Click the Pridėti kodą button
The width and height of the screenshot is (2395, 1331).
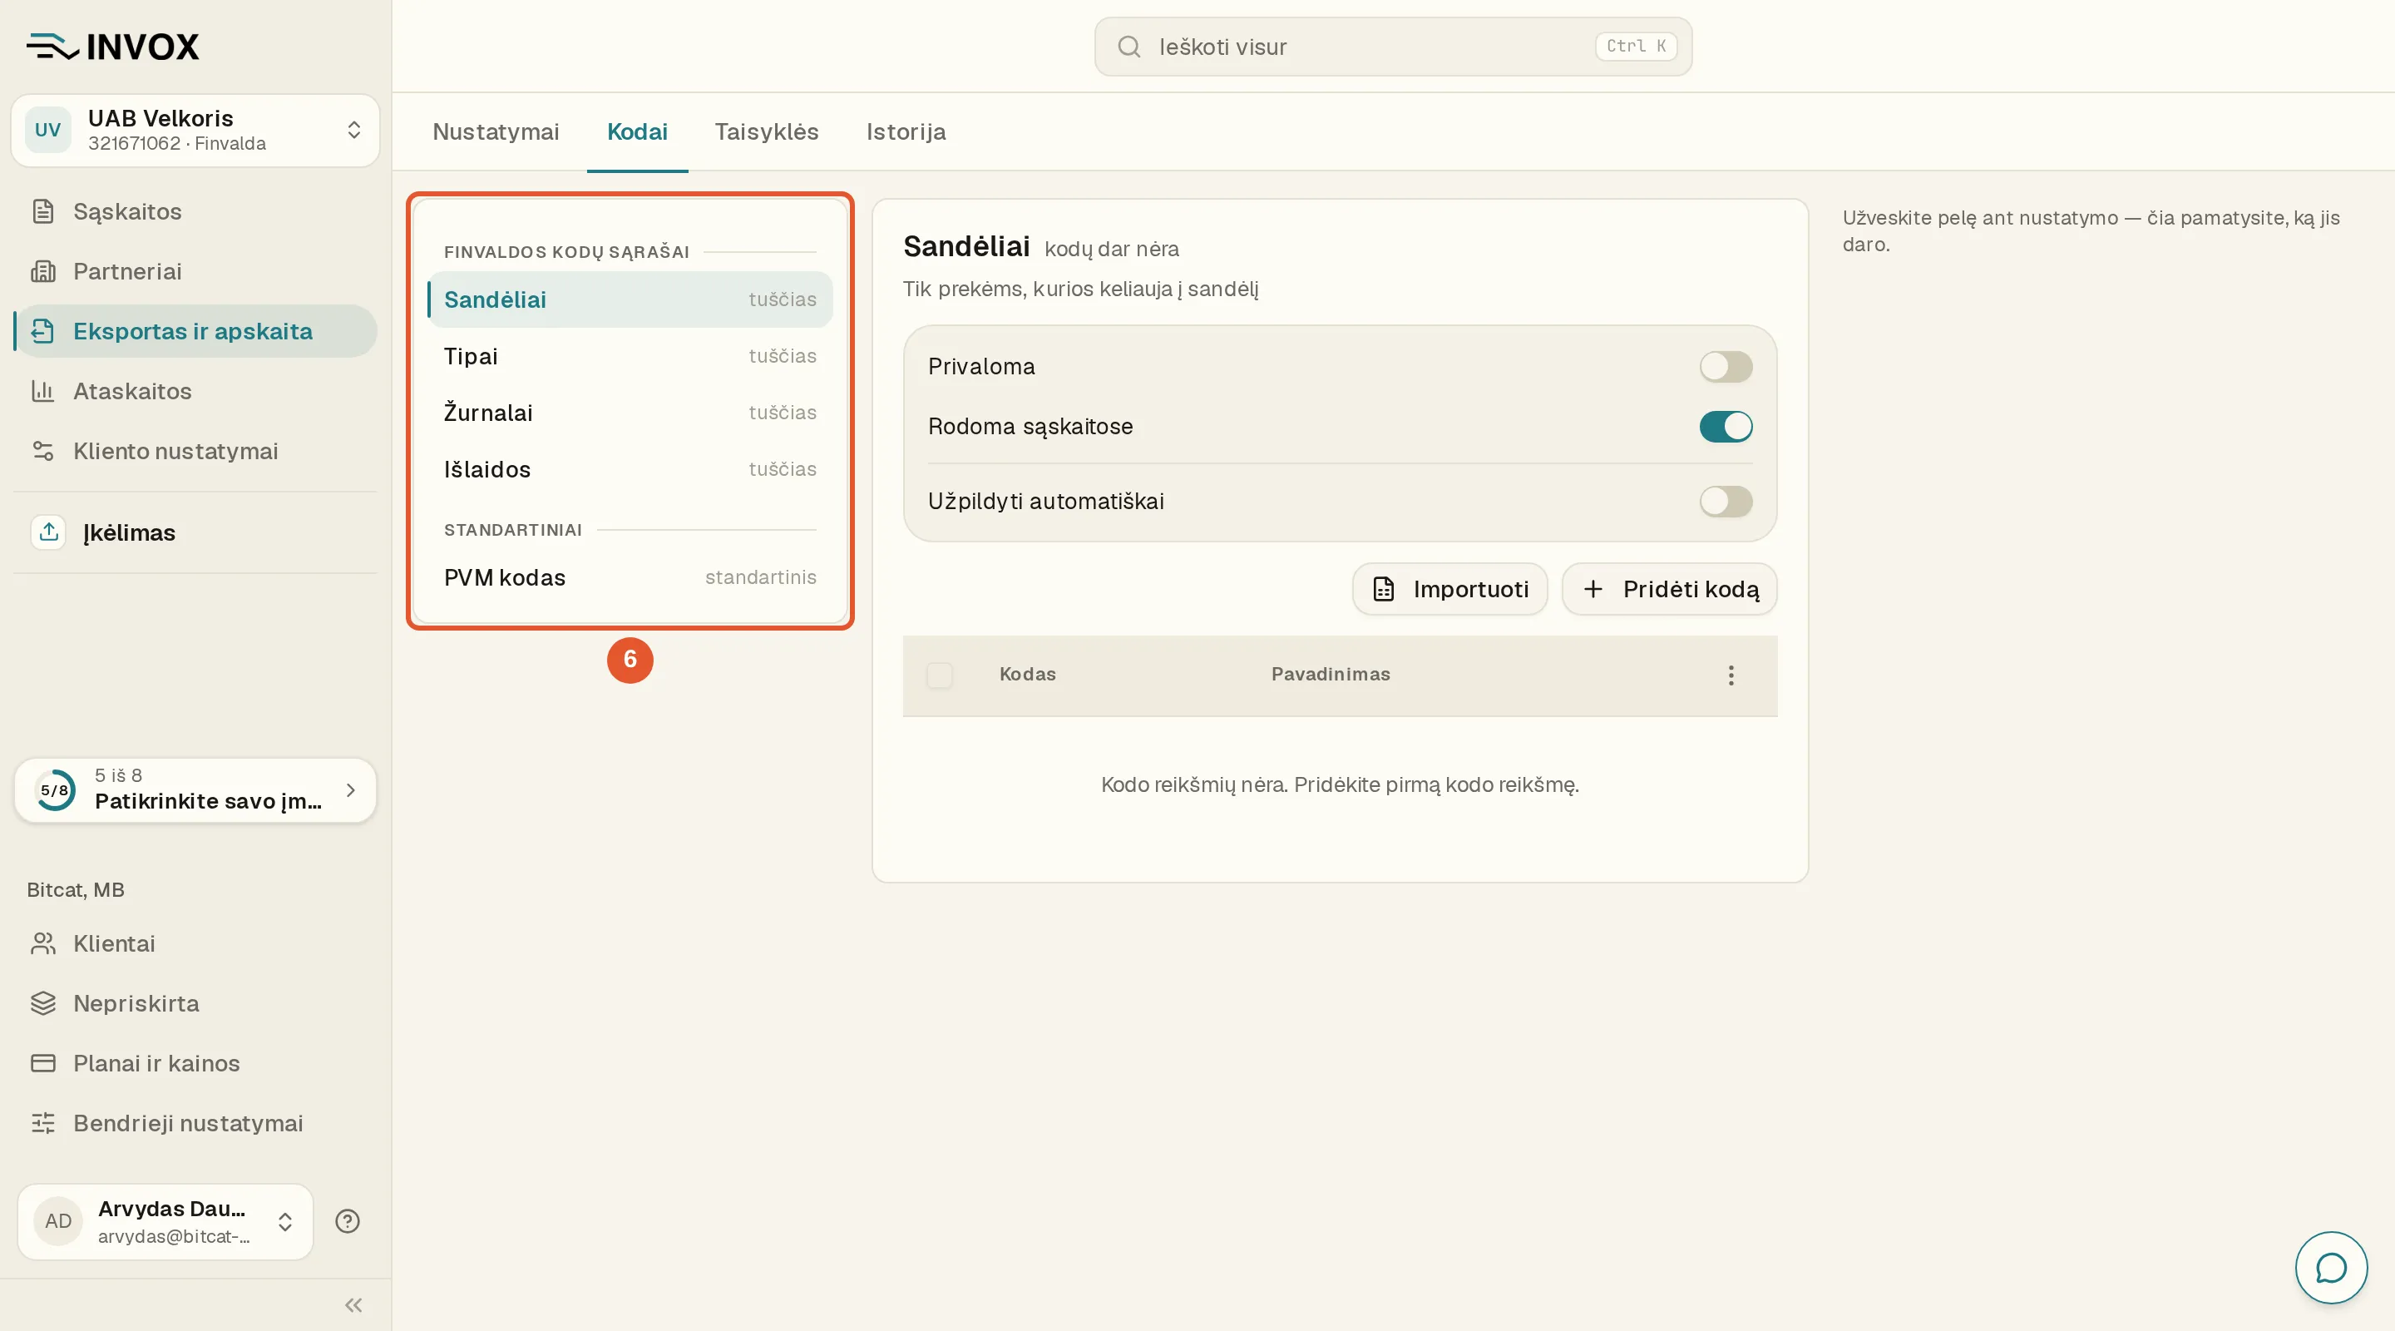[x=1669, y=589]
